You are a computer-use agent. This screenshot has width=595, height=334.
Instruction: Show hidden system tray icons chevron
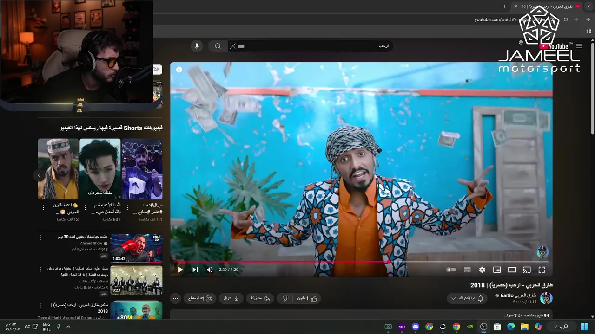pos(68,327)
